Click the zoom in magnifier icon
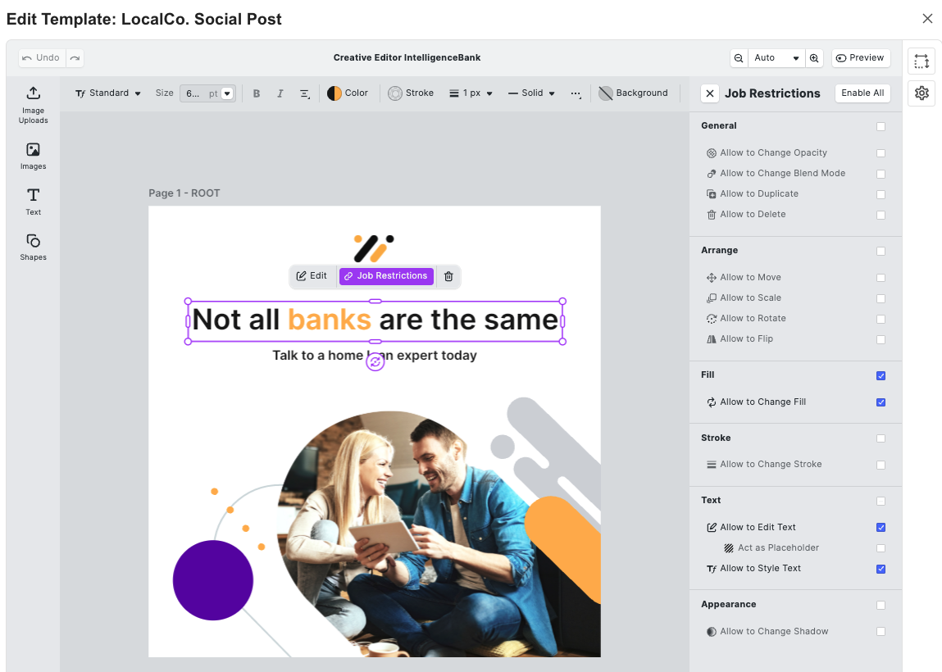The width and height of the screenshot is (942, 672). [814, 58]
